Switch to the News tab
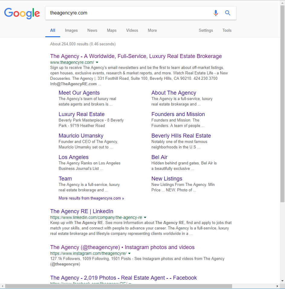285x289 pixels. point(92,31)
